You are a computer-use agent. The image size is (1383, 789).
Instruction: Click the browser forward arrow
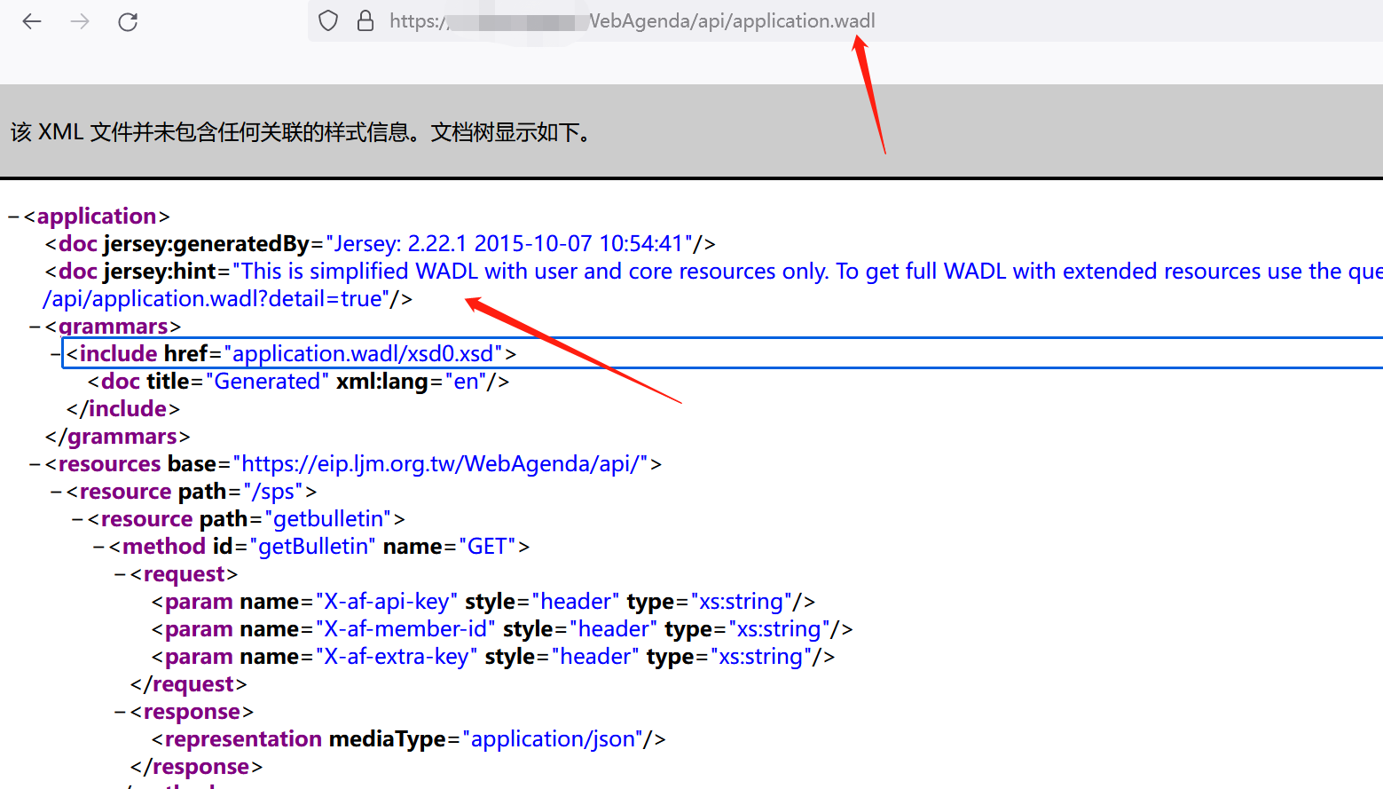pos(80,21)
